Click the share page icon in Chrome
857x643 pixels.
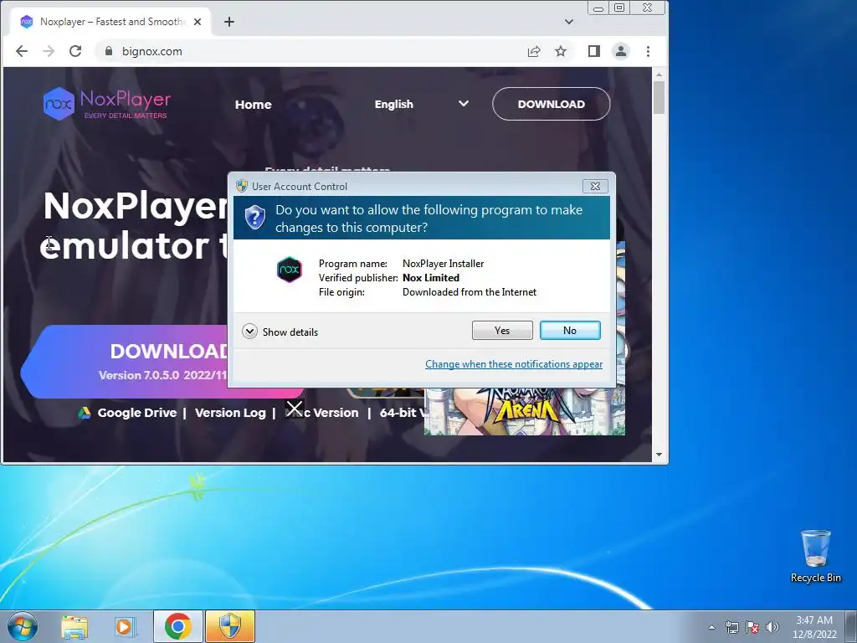tap(534, 51)
